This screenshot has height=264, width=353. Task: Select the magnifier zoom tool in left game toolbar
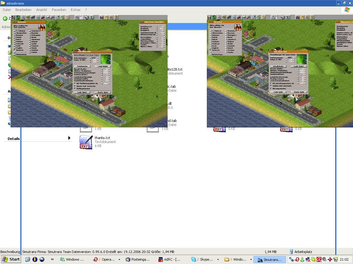pos(23,17)
